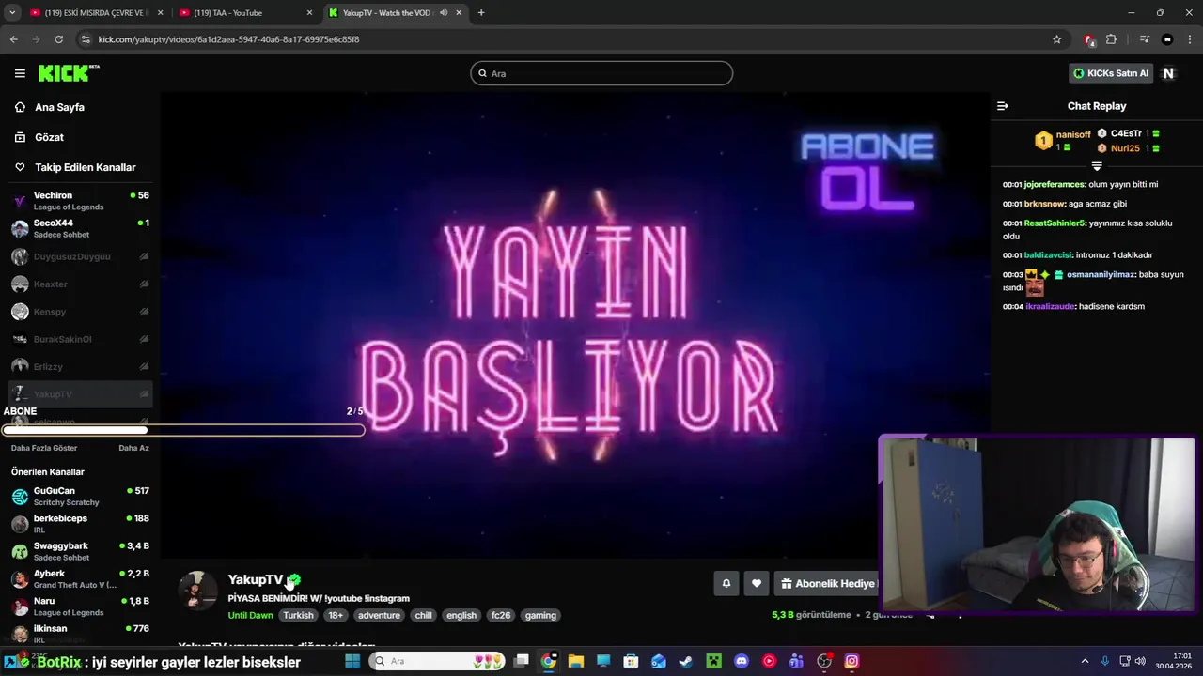Screen dimensions: 1203x676
Task: Open berkebiceps recommended channel
Action: coord(80,524)
